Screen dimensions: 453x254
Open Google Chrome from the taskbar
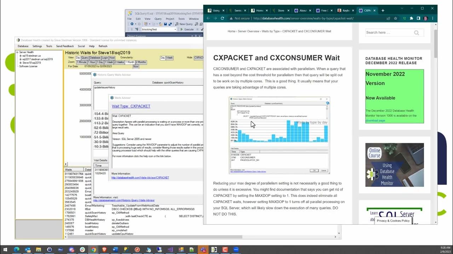pos(93,250)
